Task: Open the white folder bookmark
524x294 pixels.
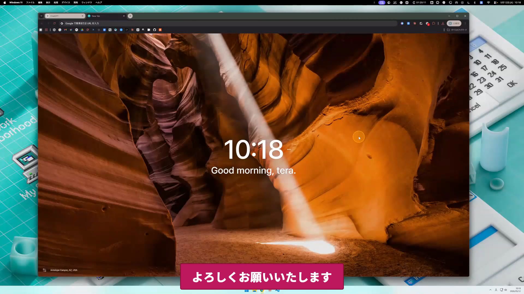Action: (149, 30)
